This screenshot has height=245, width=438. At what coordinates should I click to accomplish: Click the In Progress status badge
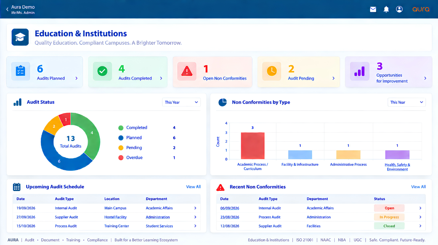389,217
